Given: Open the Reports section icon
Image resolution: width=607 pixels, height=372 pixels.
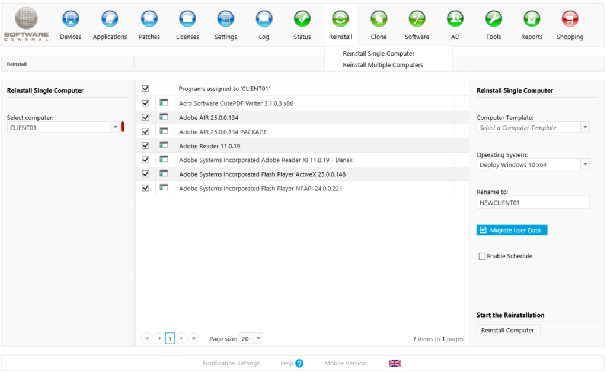Looking at the screenshot, I should [532, 18].
